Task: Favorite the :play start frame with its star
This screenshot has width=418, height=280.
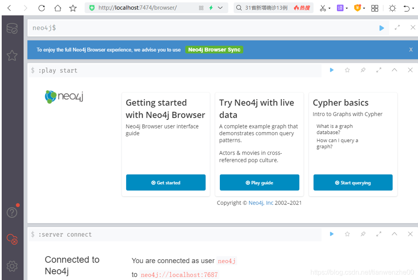Action: pos(347,70)
